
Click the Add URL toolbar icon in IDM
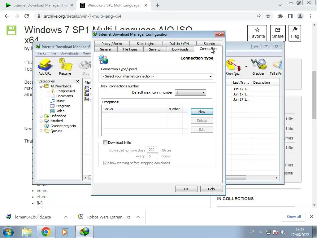coord(45,67)
